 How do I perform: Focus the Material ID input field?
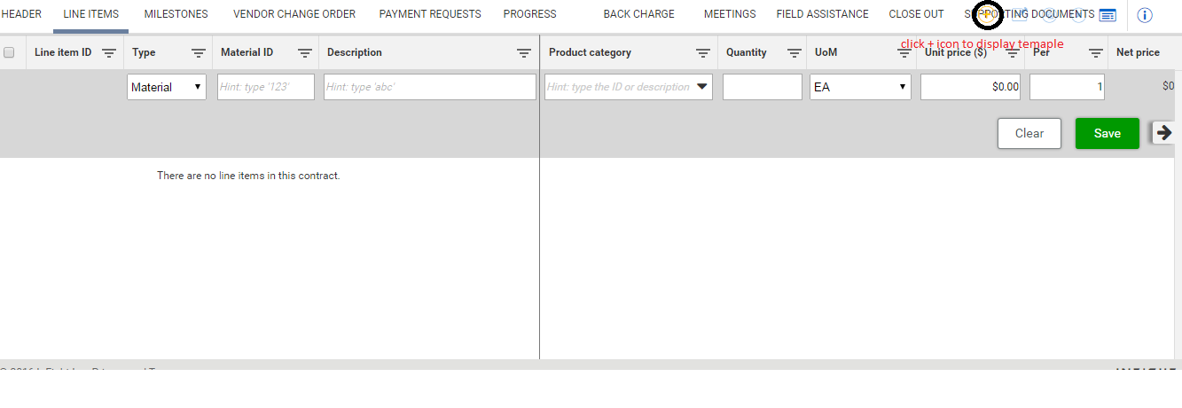[266, 87]
